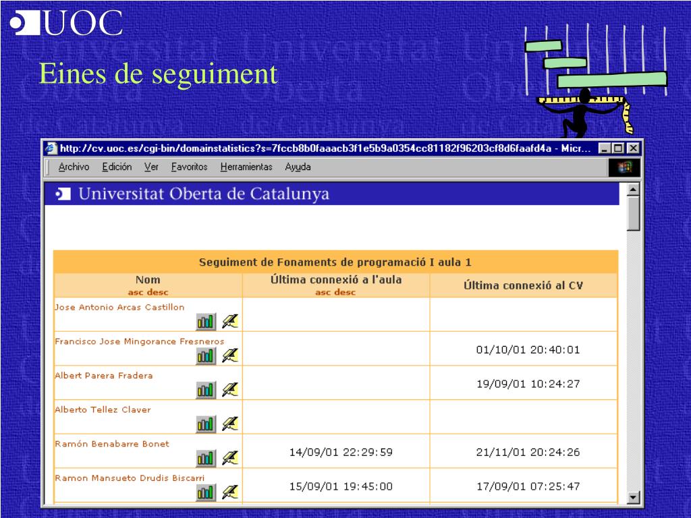691x518 pixels.
Task: Minimize the browser window
Action: [x=605, y=148]
